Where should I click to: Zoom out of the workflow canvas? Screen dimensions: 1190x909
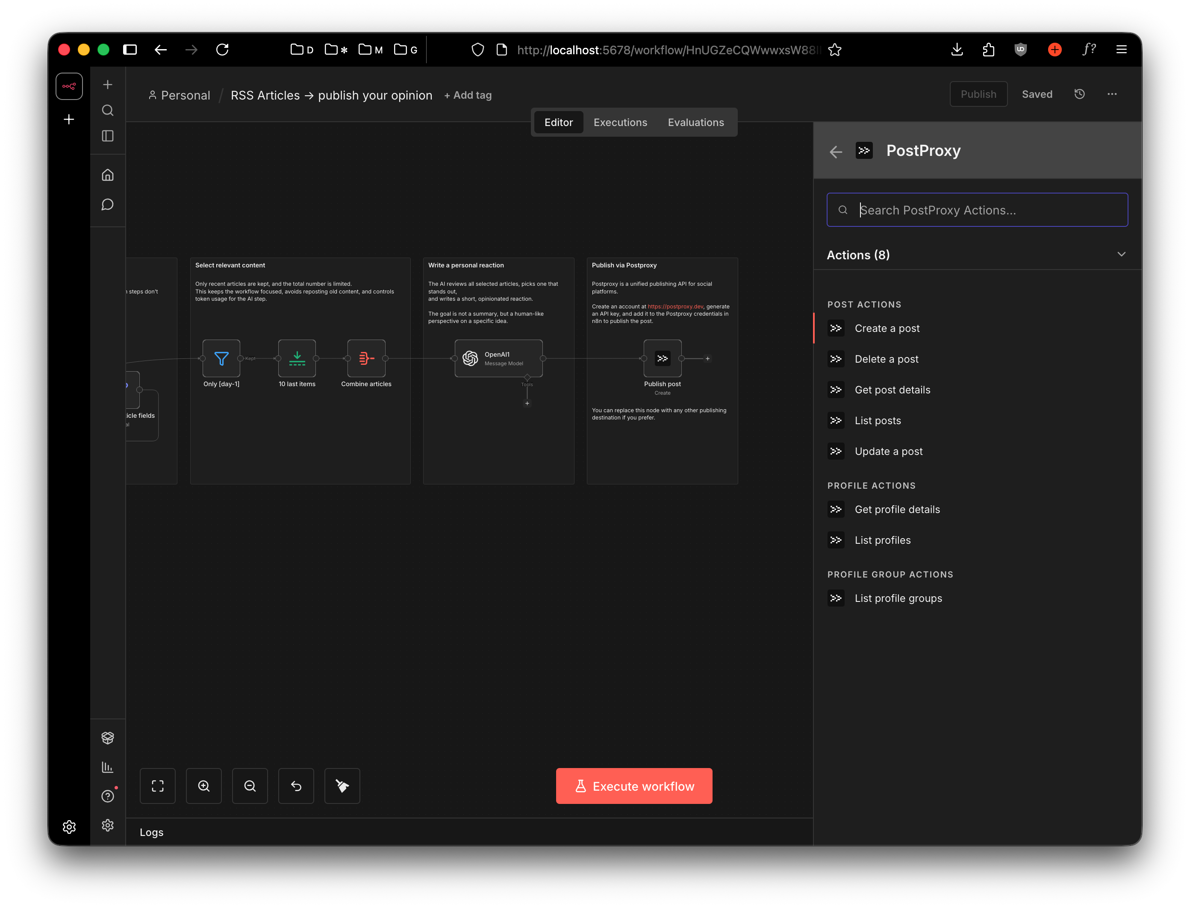250,786
